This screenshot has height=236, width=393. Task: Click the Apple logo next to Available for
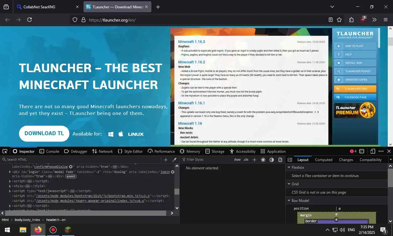121,134
